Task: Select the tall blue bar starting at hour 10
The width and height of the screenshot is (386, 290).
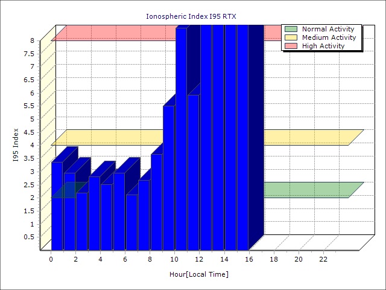Action: pyautogui.click(x=181, y=139)
